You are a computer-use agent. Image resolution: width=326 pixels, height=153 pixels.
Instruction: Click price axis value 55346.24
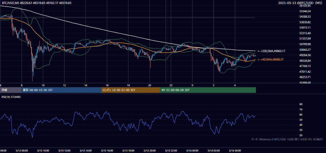tap(305, 11)
